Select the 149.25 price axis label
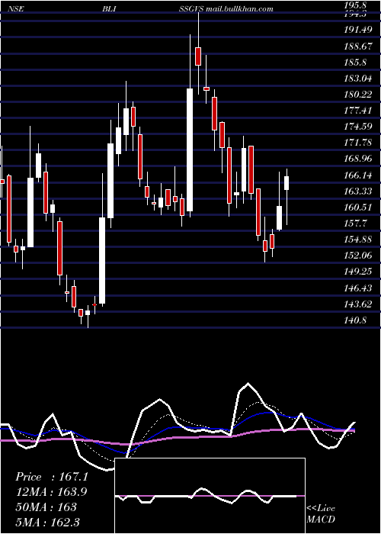 (358, 272)
